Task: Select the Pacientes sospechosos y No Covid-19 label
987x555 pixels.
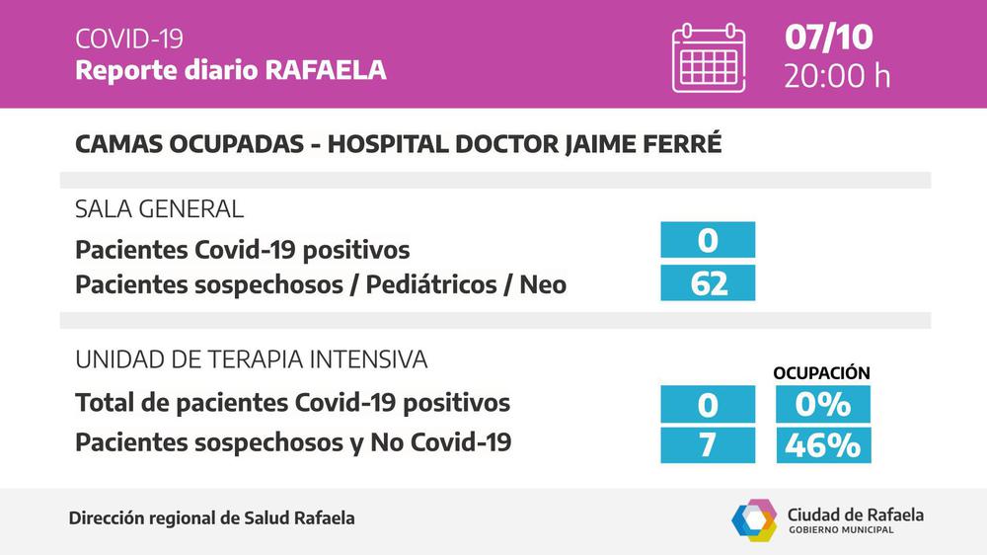Action: click(x=293, y=444)
